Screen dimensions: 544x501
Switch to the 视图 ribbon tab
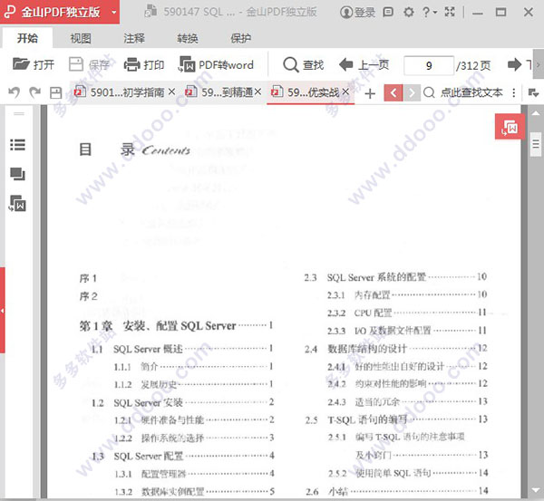click(81, 38)
